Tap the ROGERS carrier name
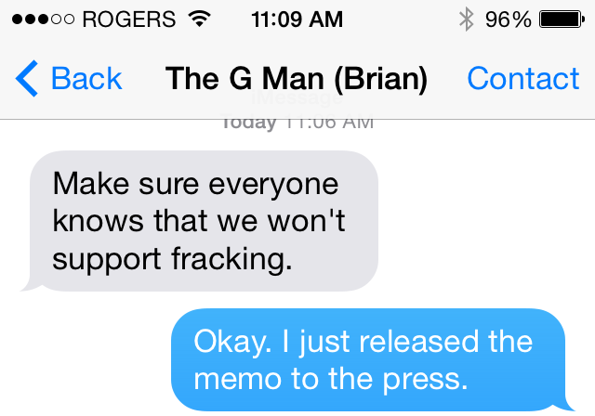The image size is (595, 416). tap(129, 19)
